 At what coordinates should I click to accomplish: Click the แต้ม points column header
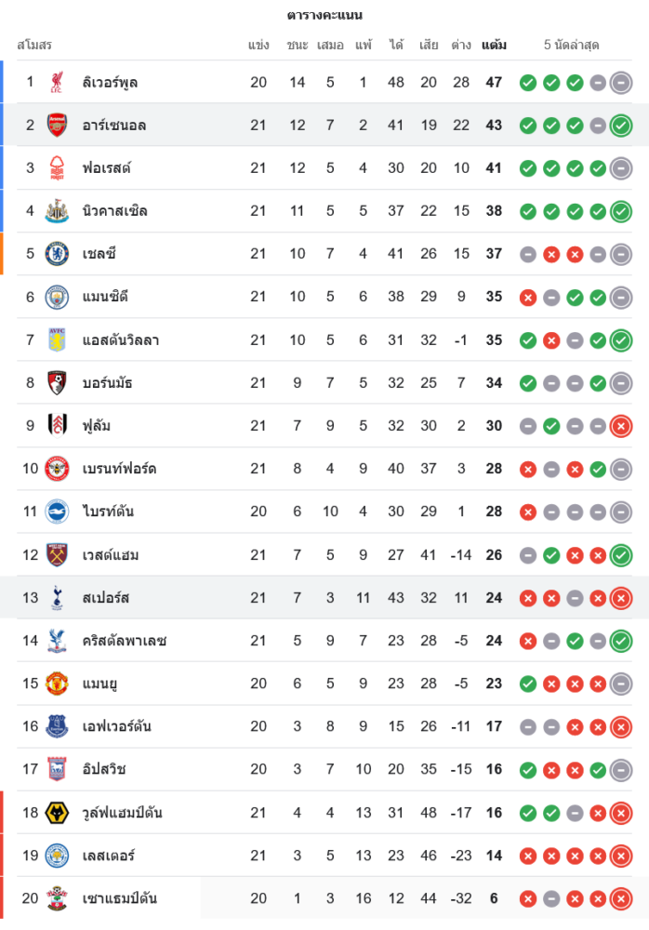click(494, 45)
